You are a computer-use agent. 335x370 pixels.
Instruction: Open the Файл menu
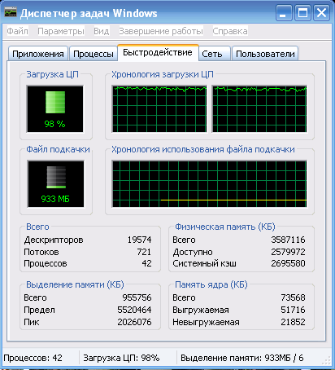(x=17, y=31)
